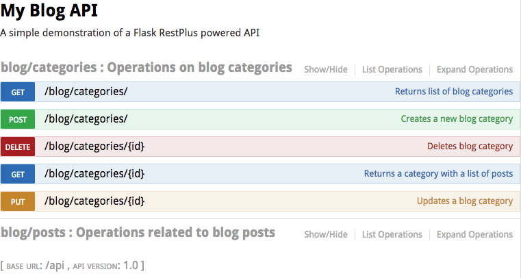
Task: Click 'Deletes blog category' description
Action: tap(470, 147)
